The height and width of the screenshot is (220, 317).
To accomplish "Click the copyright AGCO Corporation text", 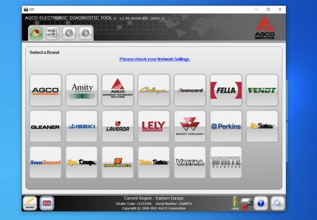I will 154,208.
